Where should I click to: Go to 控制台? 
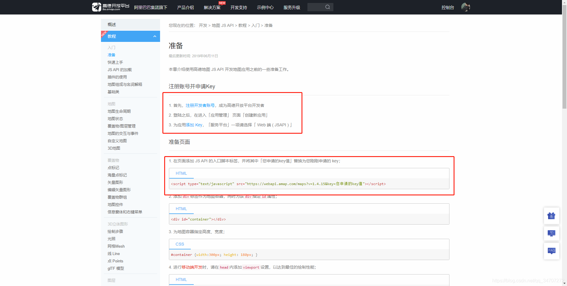click(448, 7)
